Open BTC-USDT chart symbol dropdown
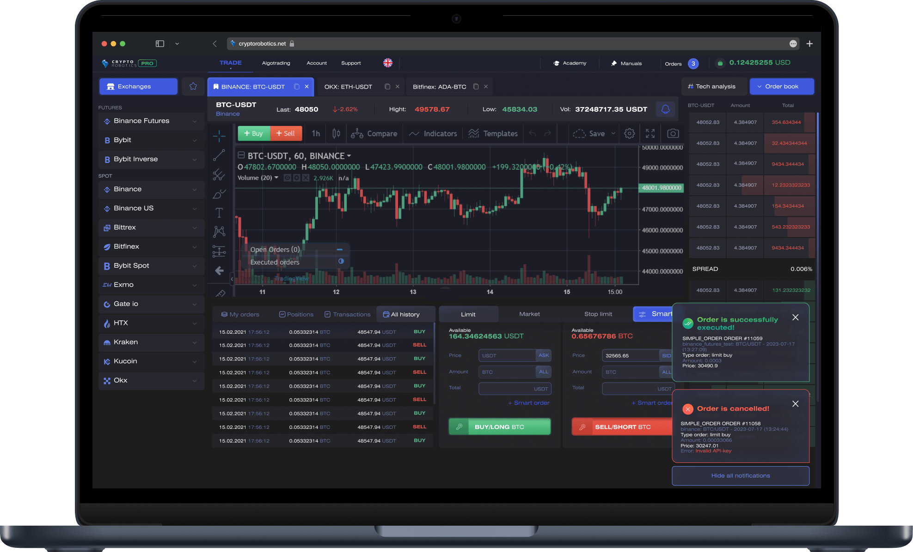This screenshot has height=552, width=913. (349, 156)
